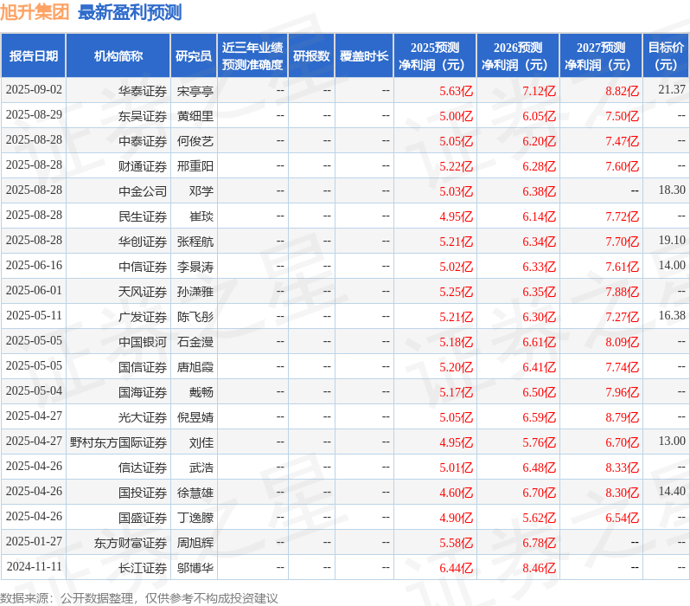The image size is (690, 606).
Task: Click analyst name 何俊艺
Action: [x=195, y=141]
